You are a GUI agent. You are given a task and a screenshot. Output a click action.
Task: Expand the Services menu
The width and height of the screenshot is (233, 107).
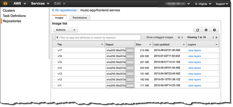[x=40, y=3]
